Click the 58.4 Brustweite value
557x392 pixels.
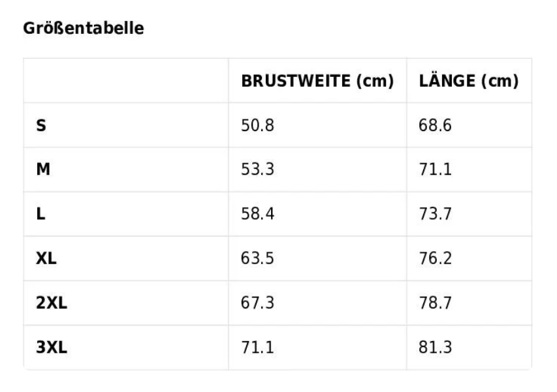tap(258, 214)
